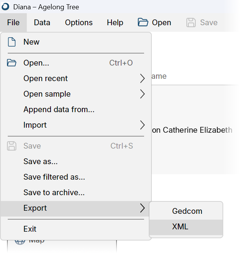Viewport: 240px width, 253px height.
Task: Select Append data from... menu item
Action: tap(59, 109)
